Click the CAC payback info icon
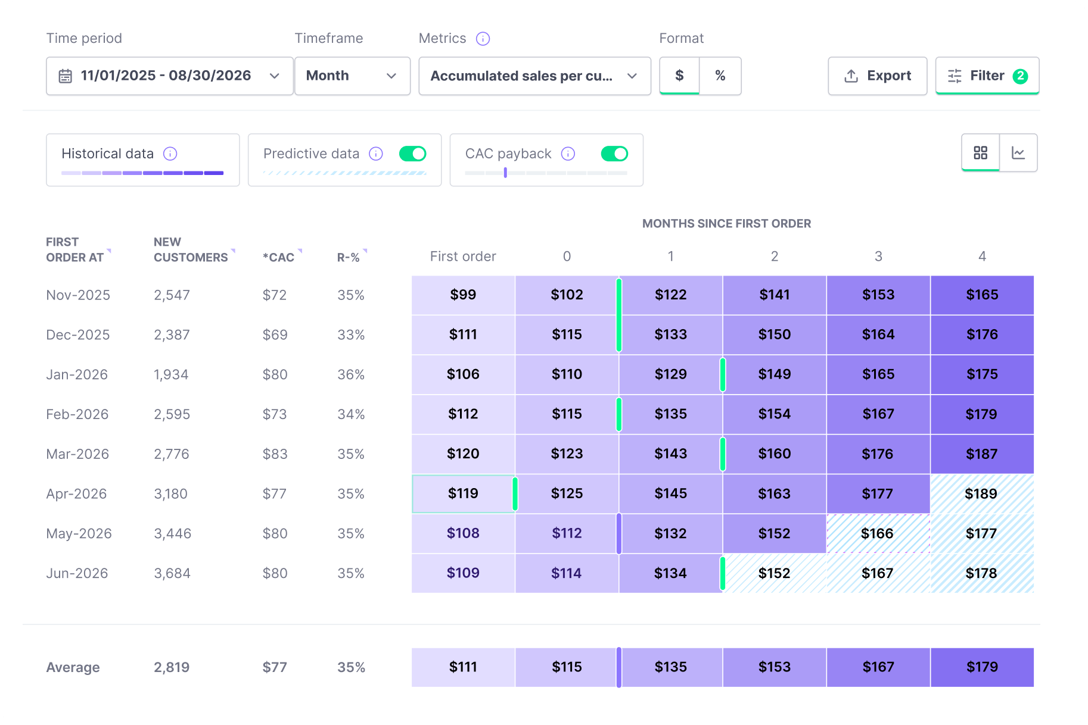Screen dimensions: 1088x725 pos(568,154)
